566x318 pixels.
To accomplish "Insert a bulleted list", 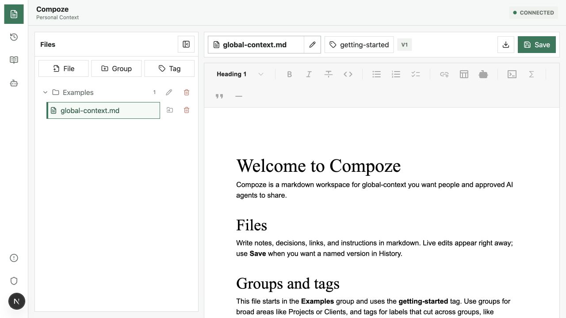I will pos(376,74).
